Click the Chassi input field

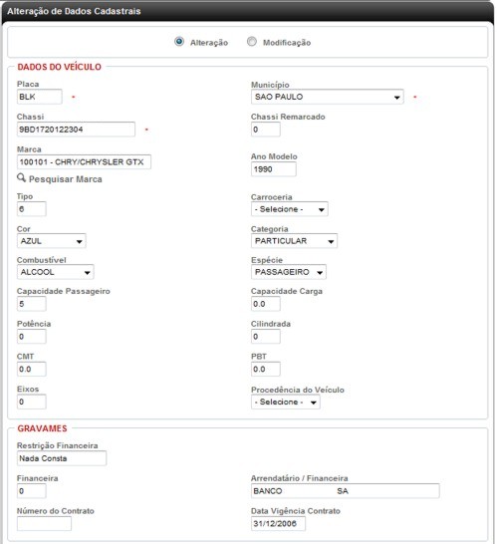point(76,130)
